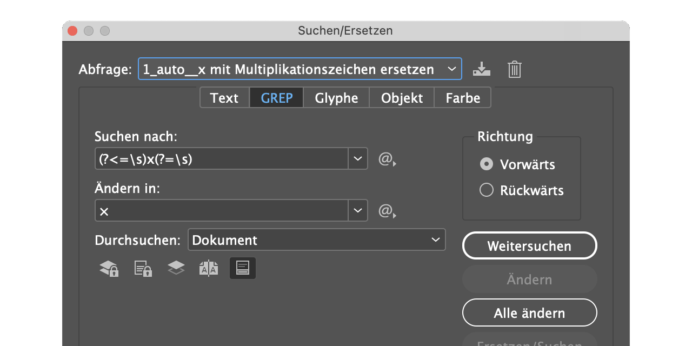
Task: Toggle include master pages in search
Action: (209, 268)
